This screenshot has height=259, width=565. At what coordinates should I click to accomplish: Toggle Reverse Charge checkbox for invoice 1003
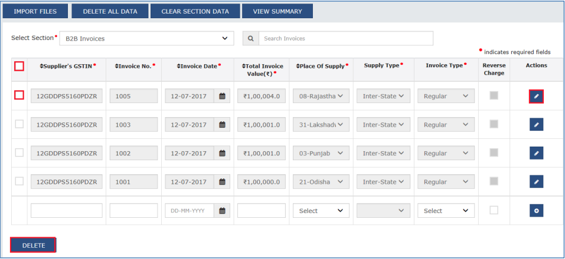494,124
